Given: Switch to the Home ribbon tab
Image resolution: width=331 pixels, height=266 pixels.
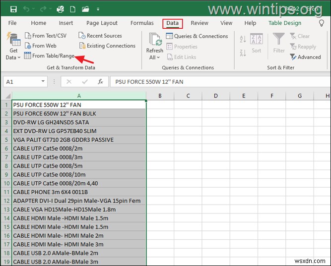Looking at the screenshot, I should (x=39, y=23).
